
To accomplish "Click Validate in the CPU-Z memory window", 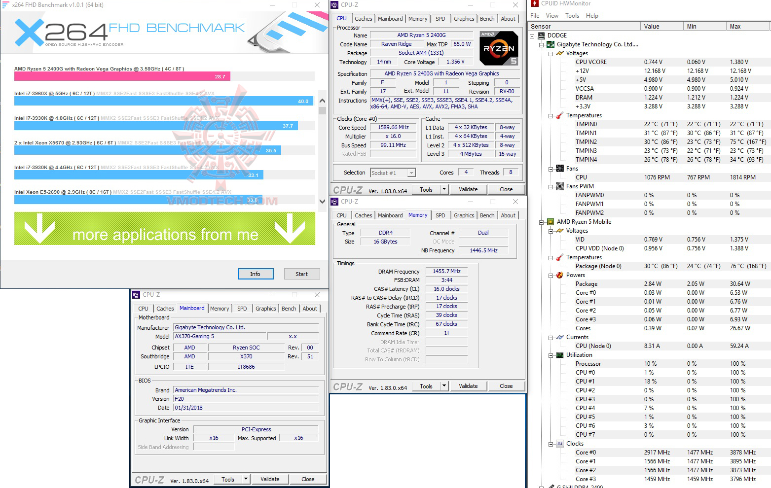I will point(468,385).
